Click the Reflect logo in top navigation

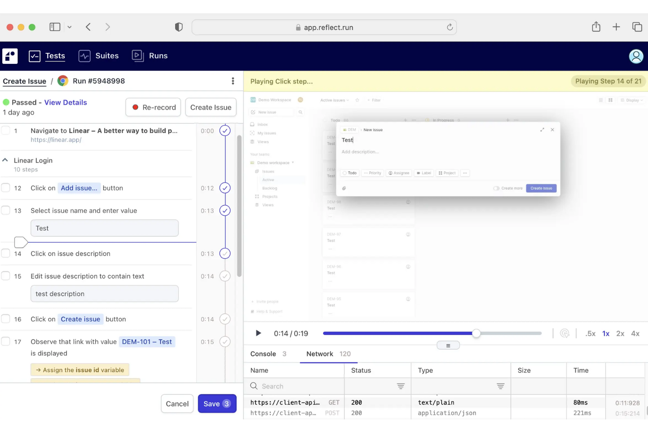click(10, 56)
